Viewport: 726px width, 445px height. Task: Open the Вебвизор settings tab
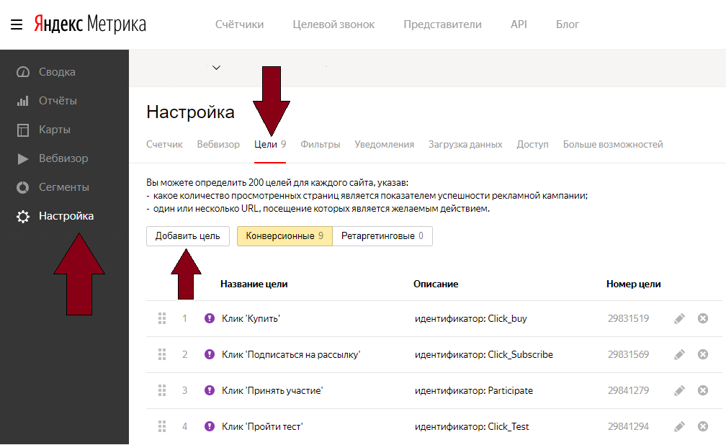(218, 145)
